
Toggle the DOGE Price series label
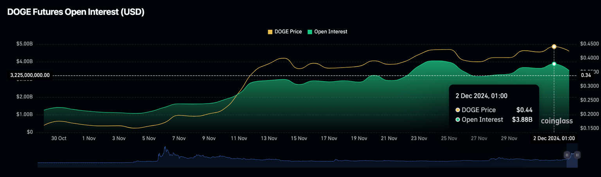pos(288,32)
